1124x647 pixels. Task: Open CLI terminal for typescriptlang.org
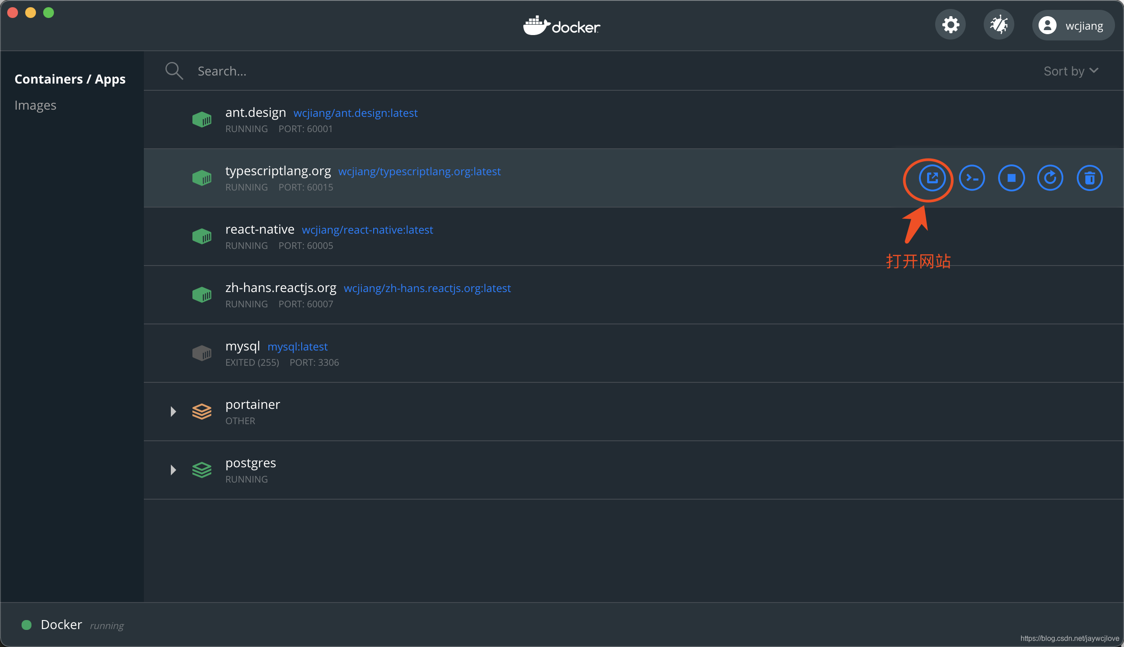[972, 178]
